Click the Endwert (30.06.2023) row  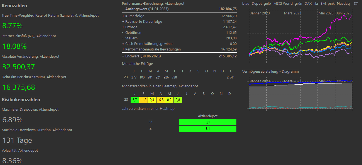179,56
